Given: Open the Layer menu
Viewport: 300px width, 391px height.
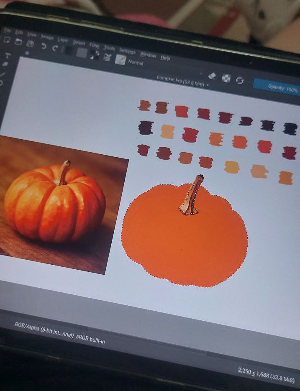Looking at the screenshot, I should (63, 40).
